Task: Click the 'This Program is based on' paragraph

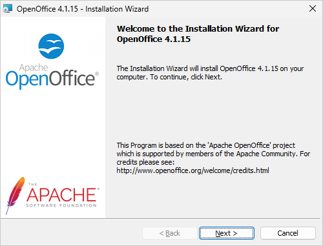Action: (x=213, y=158)
